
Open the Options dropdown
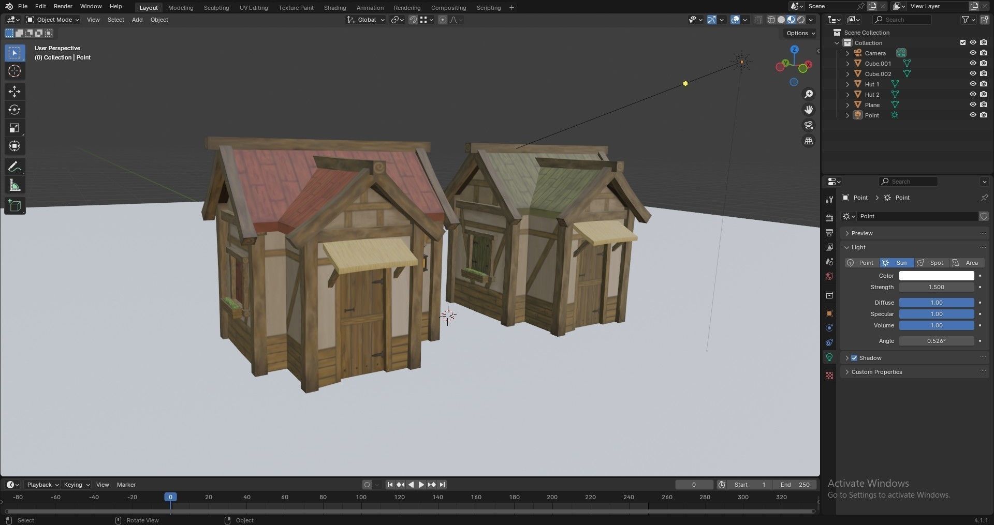tap(800, 33)
